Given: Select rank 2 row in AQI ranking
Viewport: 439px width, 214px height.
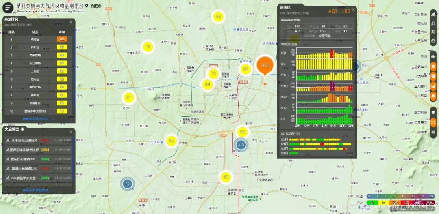Looking at the screenshot, I should click(38, 47).
